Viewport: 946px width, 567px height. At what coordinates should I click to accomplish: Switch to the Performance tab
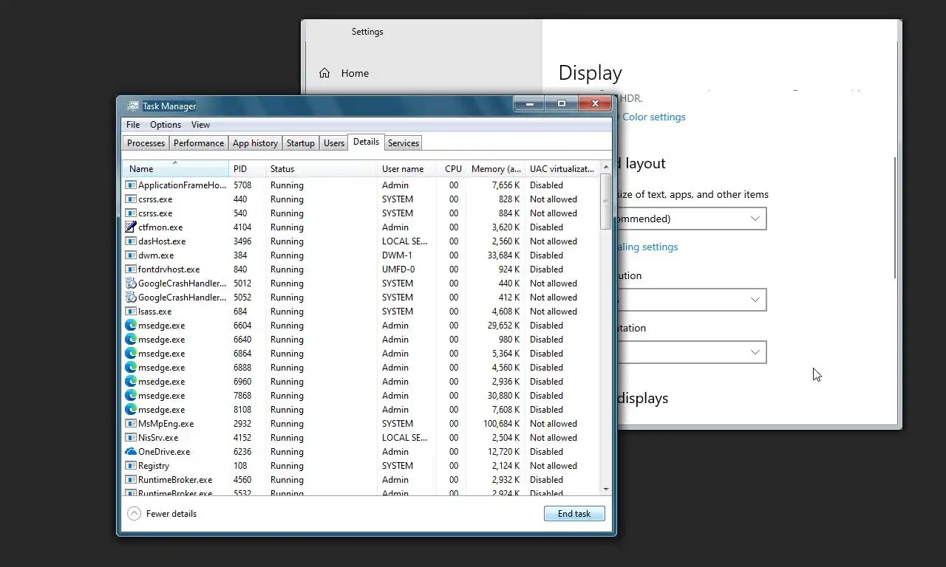(199, 143)
